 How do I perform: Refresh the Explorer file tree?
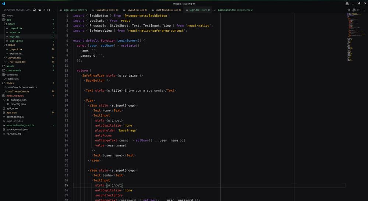coord(44,10)
